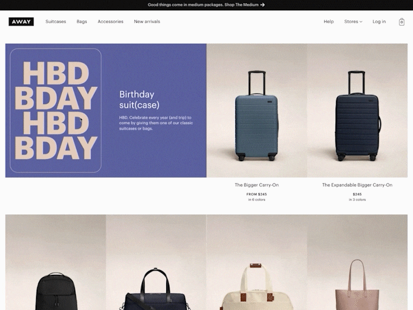413x310 pixels.
Task: Click the arrow in the top banner
Action: coord(262,5)
